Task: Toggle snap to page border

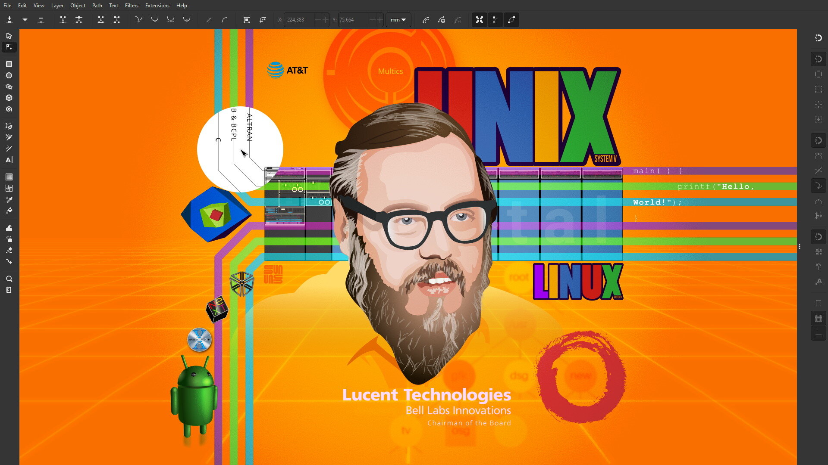Action: tap(819, 303)
